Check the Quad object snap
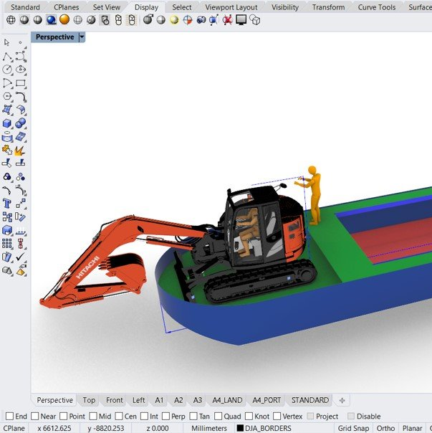Image resolution: width=432 pixels, height=433 pixels. coord(218,417)
